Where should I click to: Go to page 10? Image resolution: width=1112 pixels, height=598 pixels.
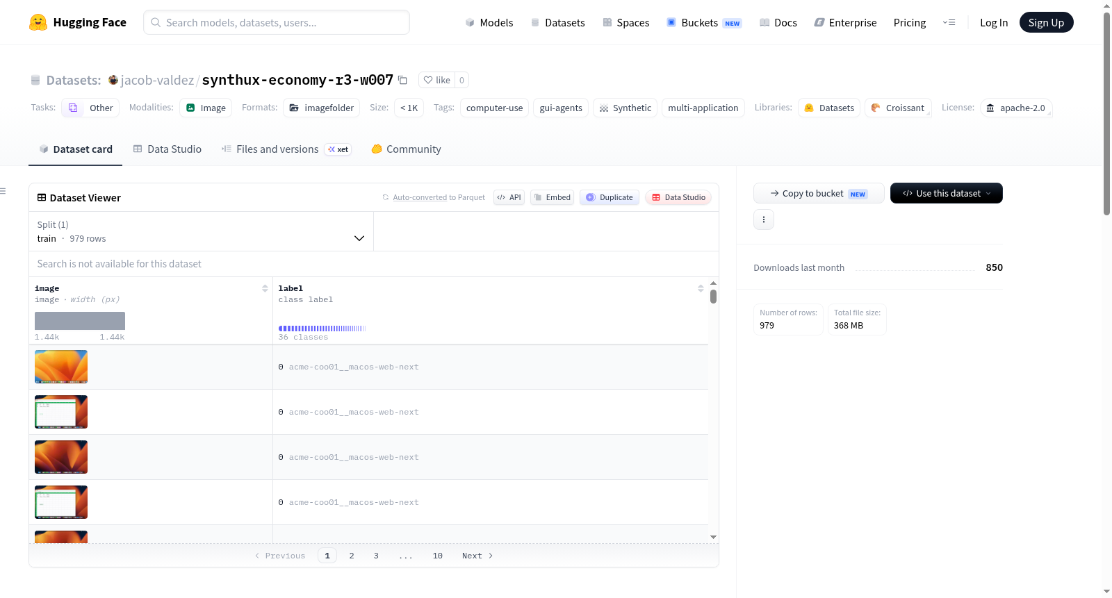[438, 556]
